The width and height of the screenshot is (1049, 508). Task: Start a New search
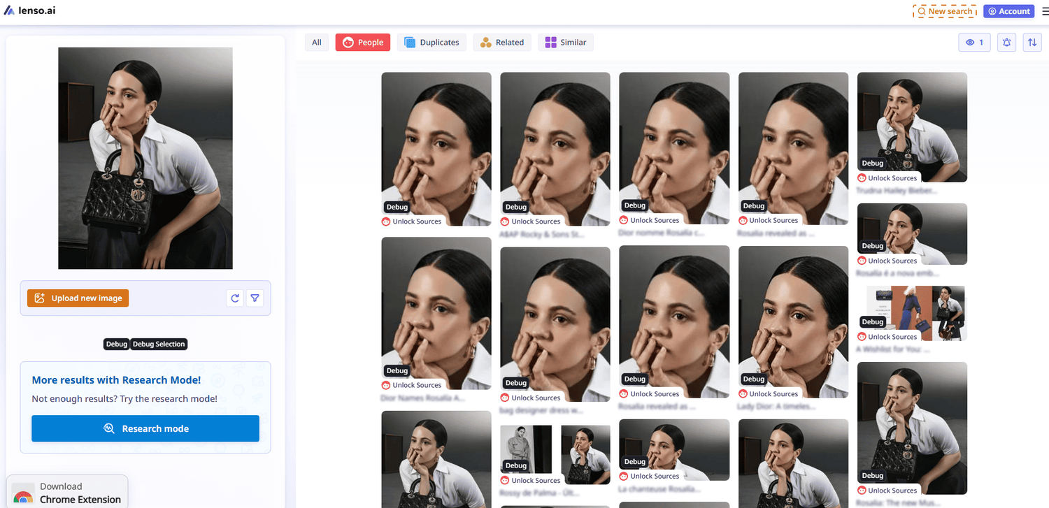point(945,11)
